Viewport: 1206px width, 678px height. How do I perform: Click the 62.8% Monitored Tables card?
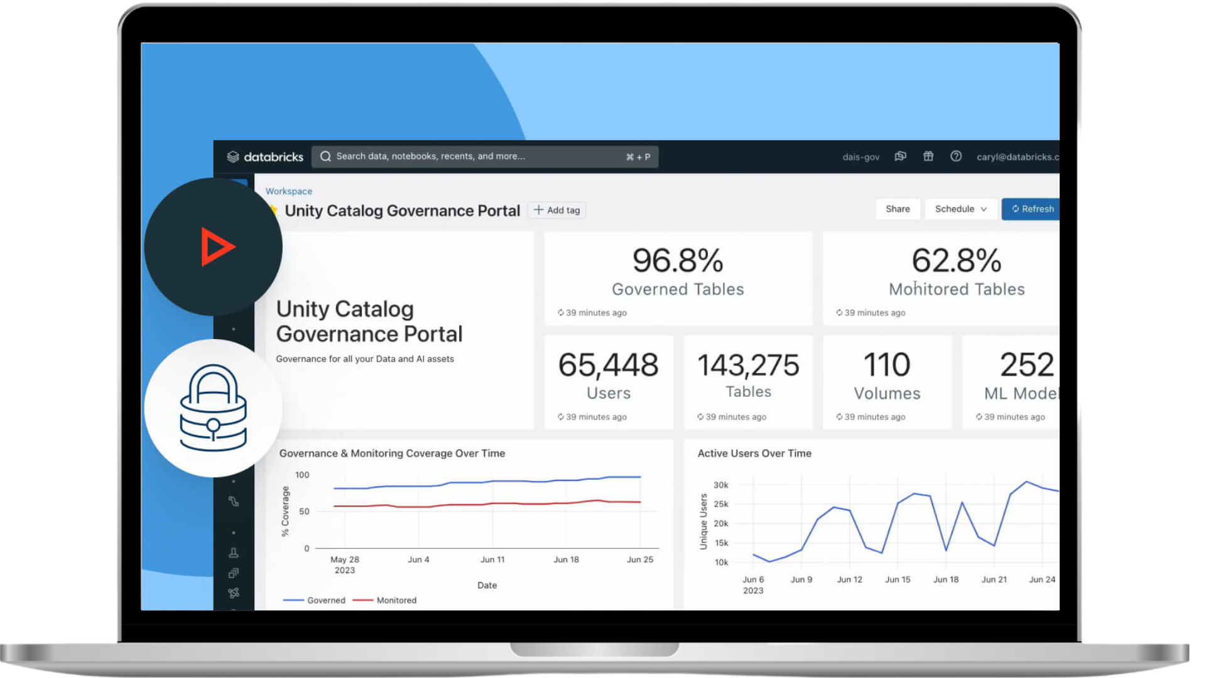941,278
